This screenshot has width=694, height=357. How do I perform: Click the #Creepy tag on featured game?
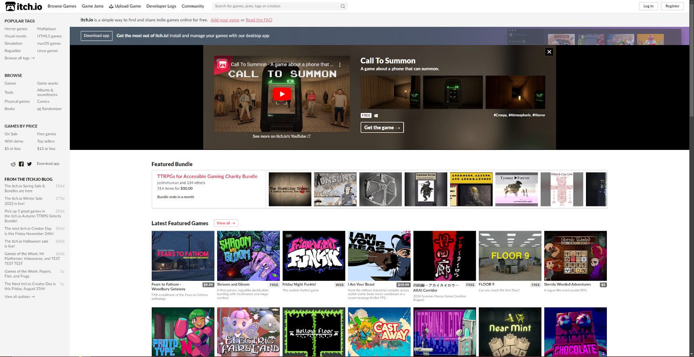tap(500, 115)
